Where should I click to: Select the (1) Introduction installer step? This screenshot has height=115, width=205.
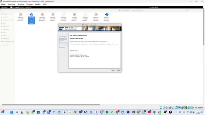click(63, 39)
